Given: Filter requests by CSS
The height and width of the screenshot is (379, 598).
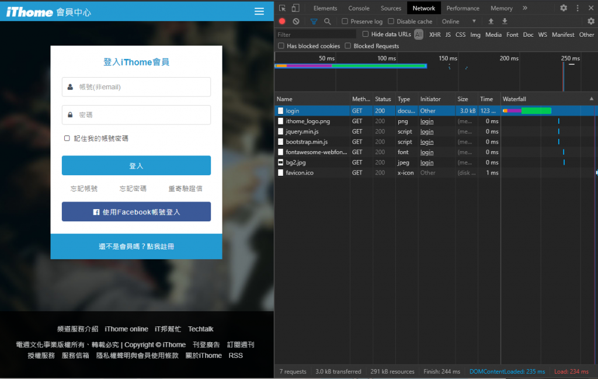Looking at the screenshot, I should (460, 34).
